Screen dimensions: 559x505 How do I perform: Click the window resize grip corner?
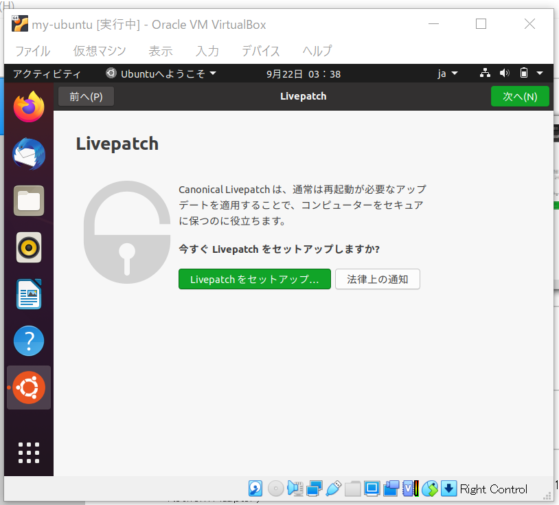[x=547, y=495]
